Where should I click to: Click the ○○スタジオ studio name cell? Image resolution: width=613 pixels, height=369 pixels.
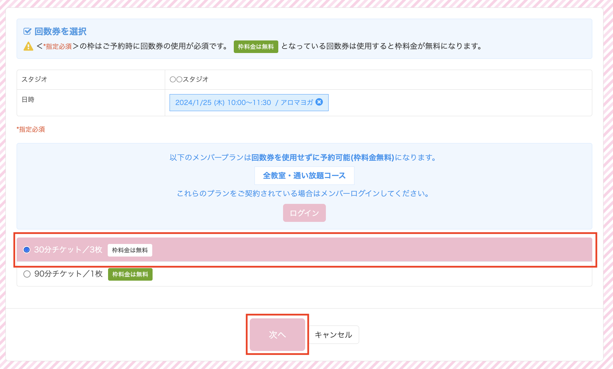tap(189, 80)
